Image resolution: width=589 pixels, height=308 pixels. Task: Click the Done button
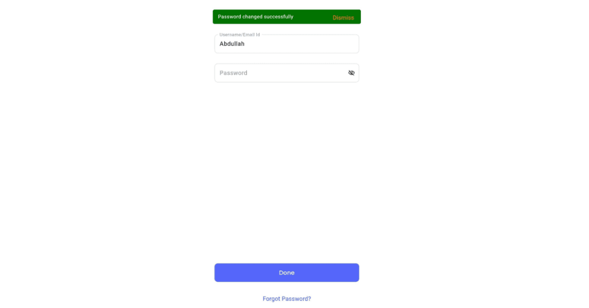click(x=287, y=272)
